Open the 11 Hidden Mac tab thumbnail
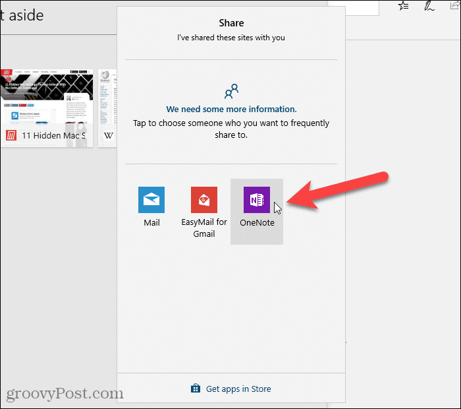This screenshot has width=461, height=409. 47,108
